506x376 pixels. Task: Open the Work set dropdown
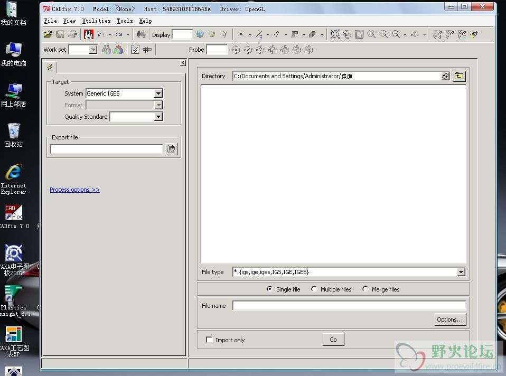click(92, 50)
